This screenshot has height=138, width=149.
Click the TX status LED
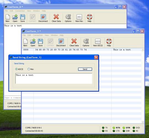(103, 128)
